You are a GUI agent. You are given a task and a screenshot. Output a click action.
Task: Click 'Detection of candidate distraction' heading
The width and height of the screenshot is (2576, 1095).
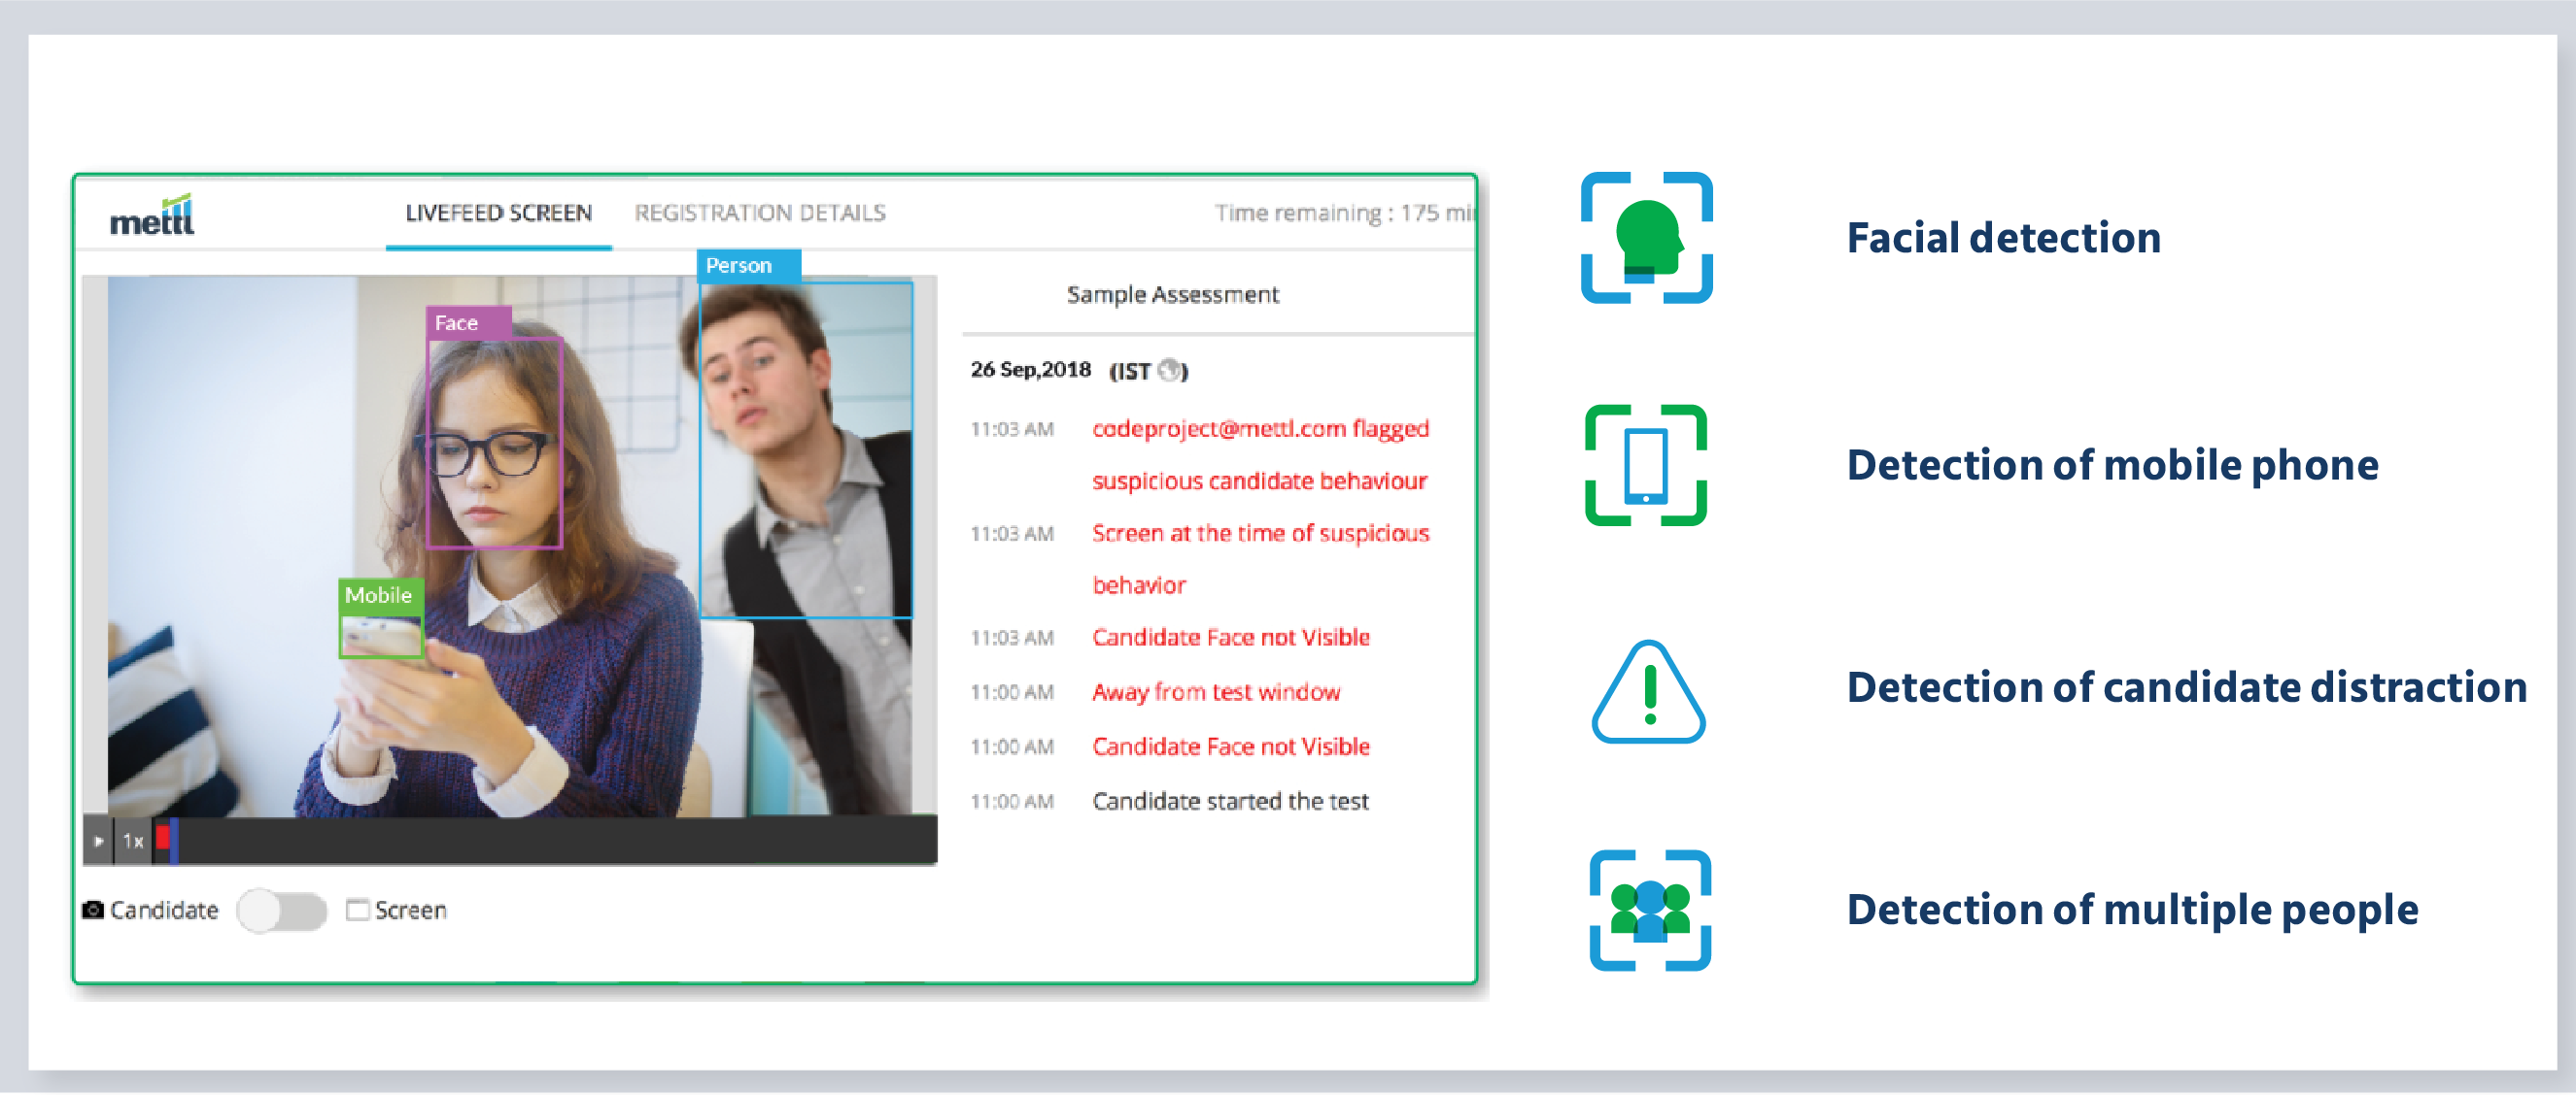2187,687
